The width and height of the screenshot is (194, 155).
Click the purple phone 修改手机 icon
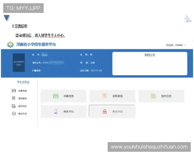[x=56, y=111]
